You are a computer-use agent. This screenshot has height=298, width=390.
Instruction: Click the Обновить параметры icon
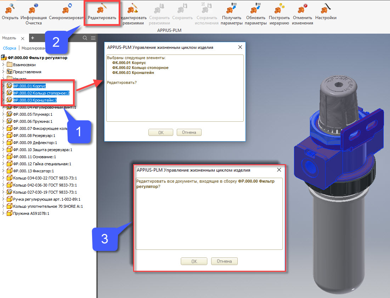pos(255,9)
